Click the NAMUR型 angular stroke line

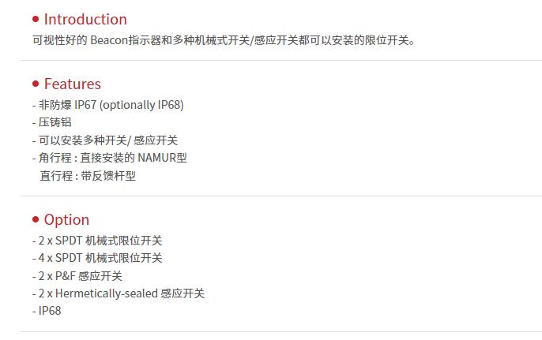click(110, 158)
